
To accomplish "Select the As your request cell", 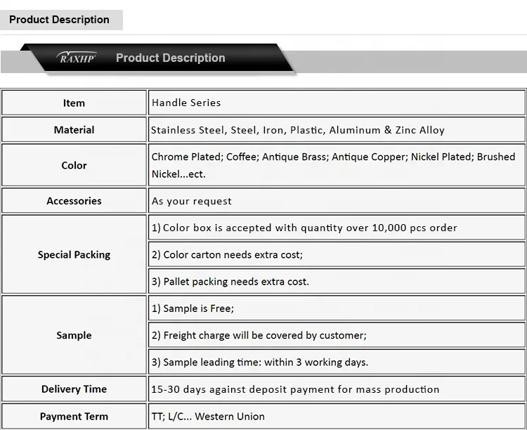I will (x=192, y=201).
